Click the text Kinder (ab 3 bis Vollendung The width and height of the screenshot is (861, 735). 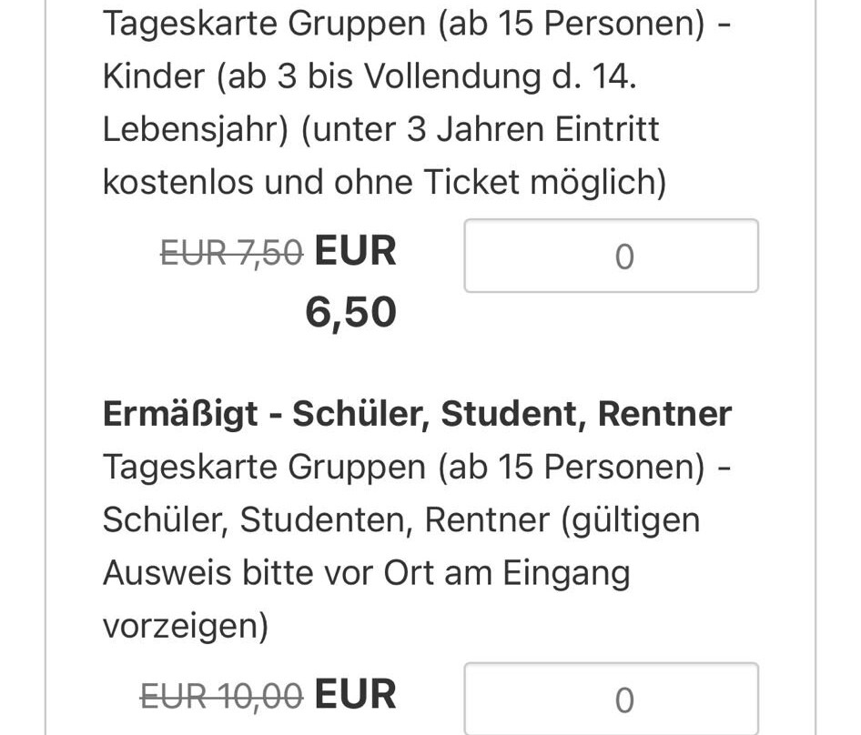pyautogui.click(x=369, y=76)
